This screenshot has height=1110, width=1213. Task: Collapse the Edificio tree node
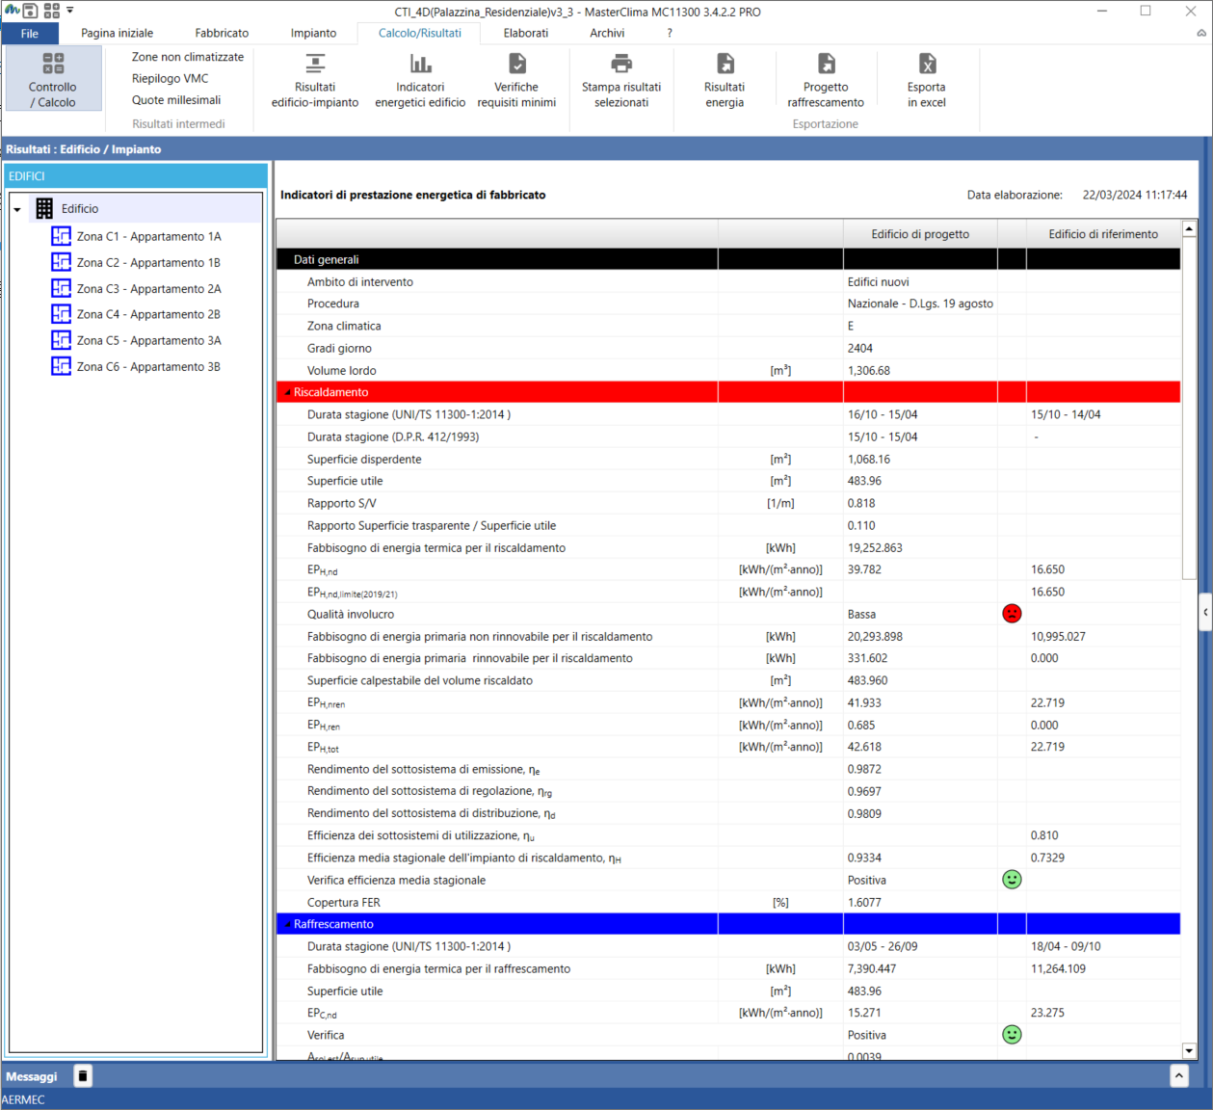pyautogui.click(x=17, y=209)
